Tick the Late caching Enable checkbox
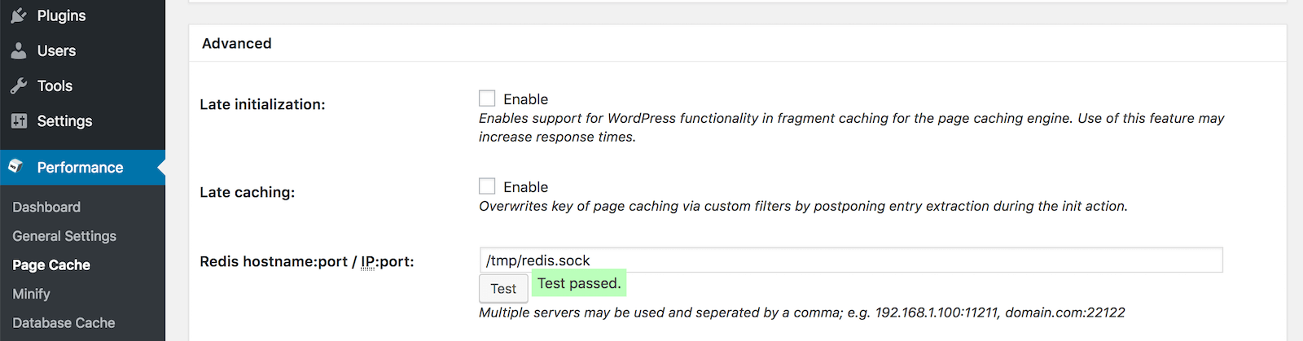Screen dimensions: 1303x341 point(487,186)
